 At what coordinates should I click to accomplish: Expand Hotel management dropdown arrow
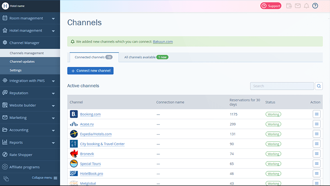[53, 31]
